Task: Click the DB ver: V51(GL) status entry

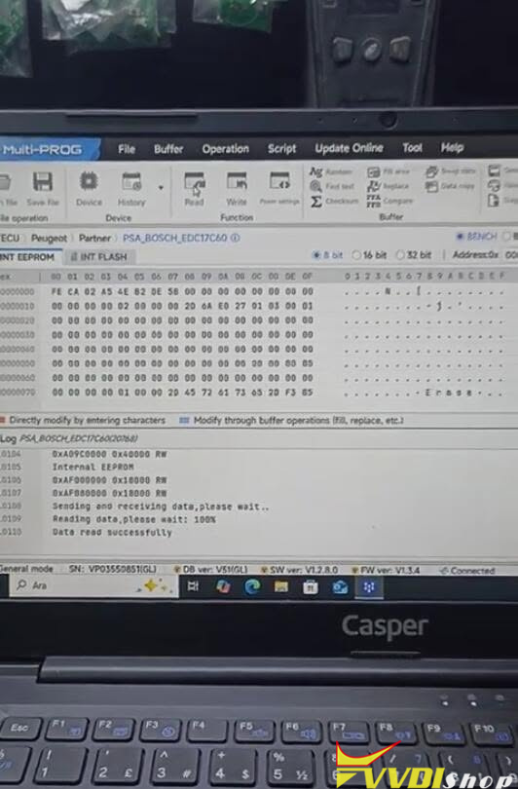Action: (210, 570)
